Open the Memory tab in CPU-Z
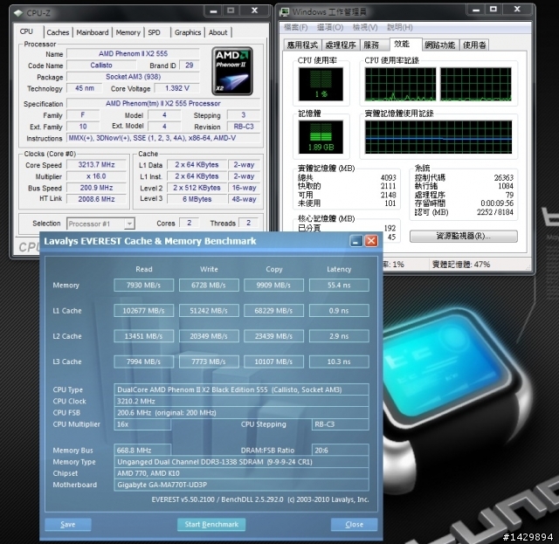This screenshot has height=544, width=559. (x=128, y=32)
